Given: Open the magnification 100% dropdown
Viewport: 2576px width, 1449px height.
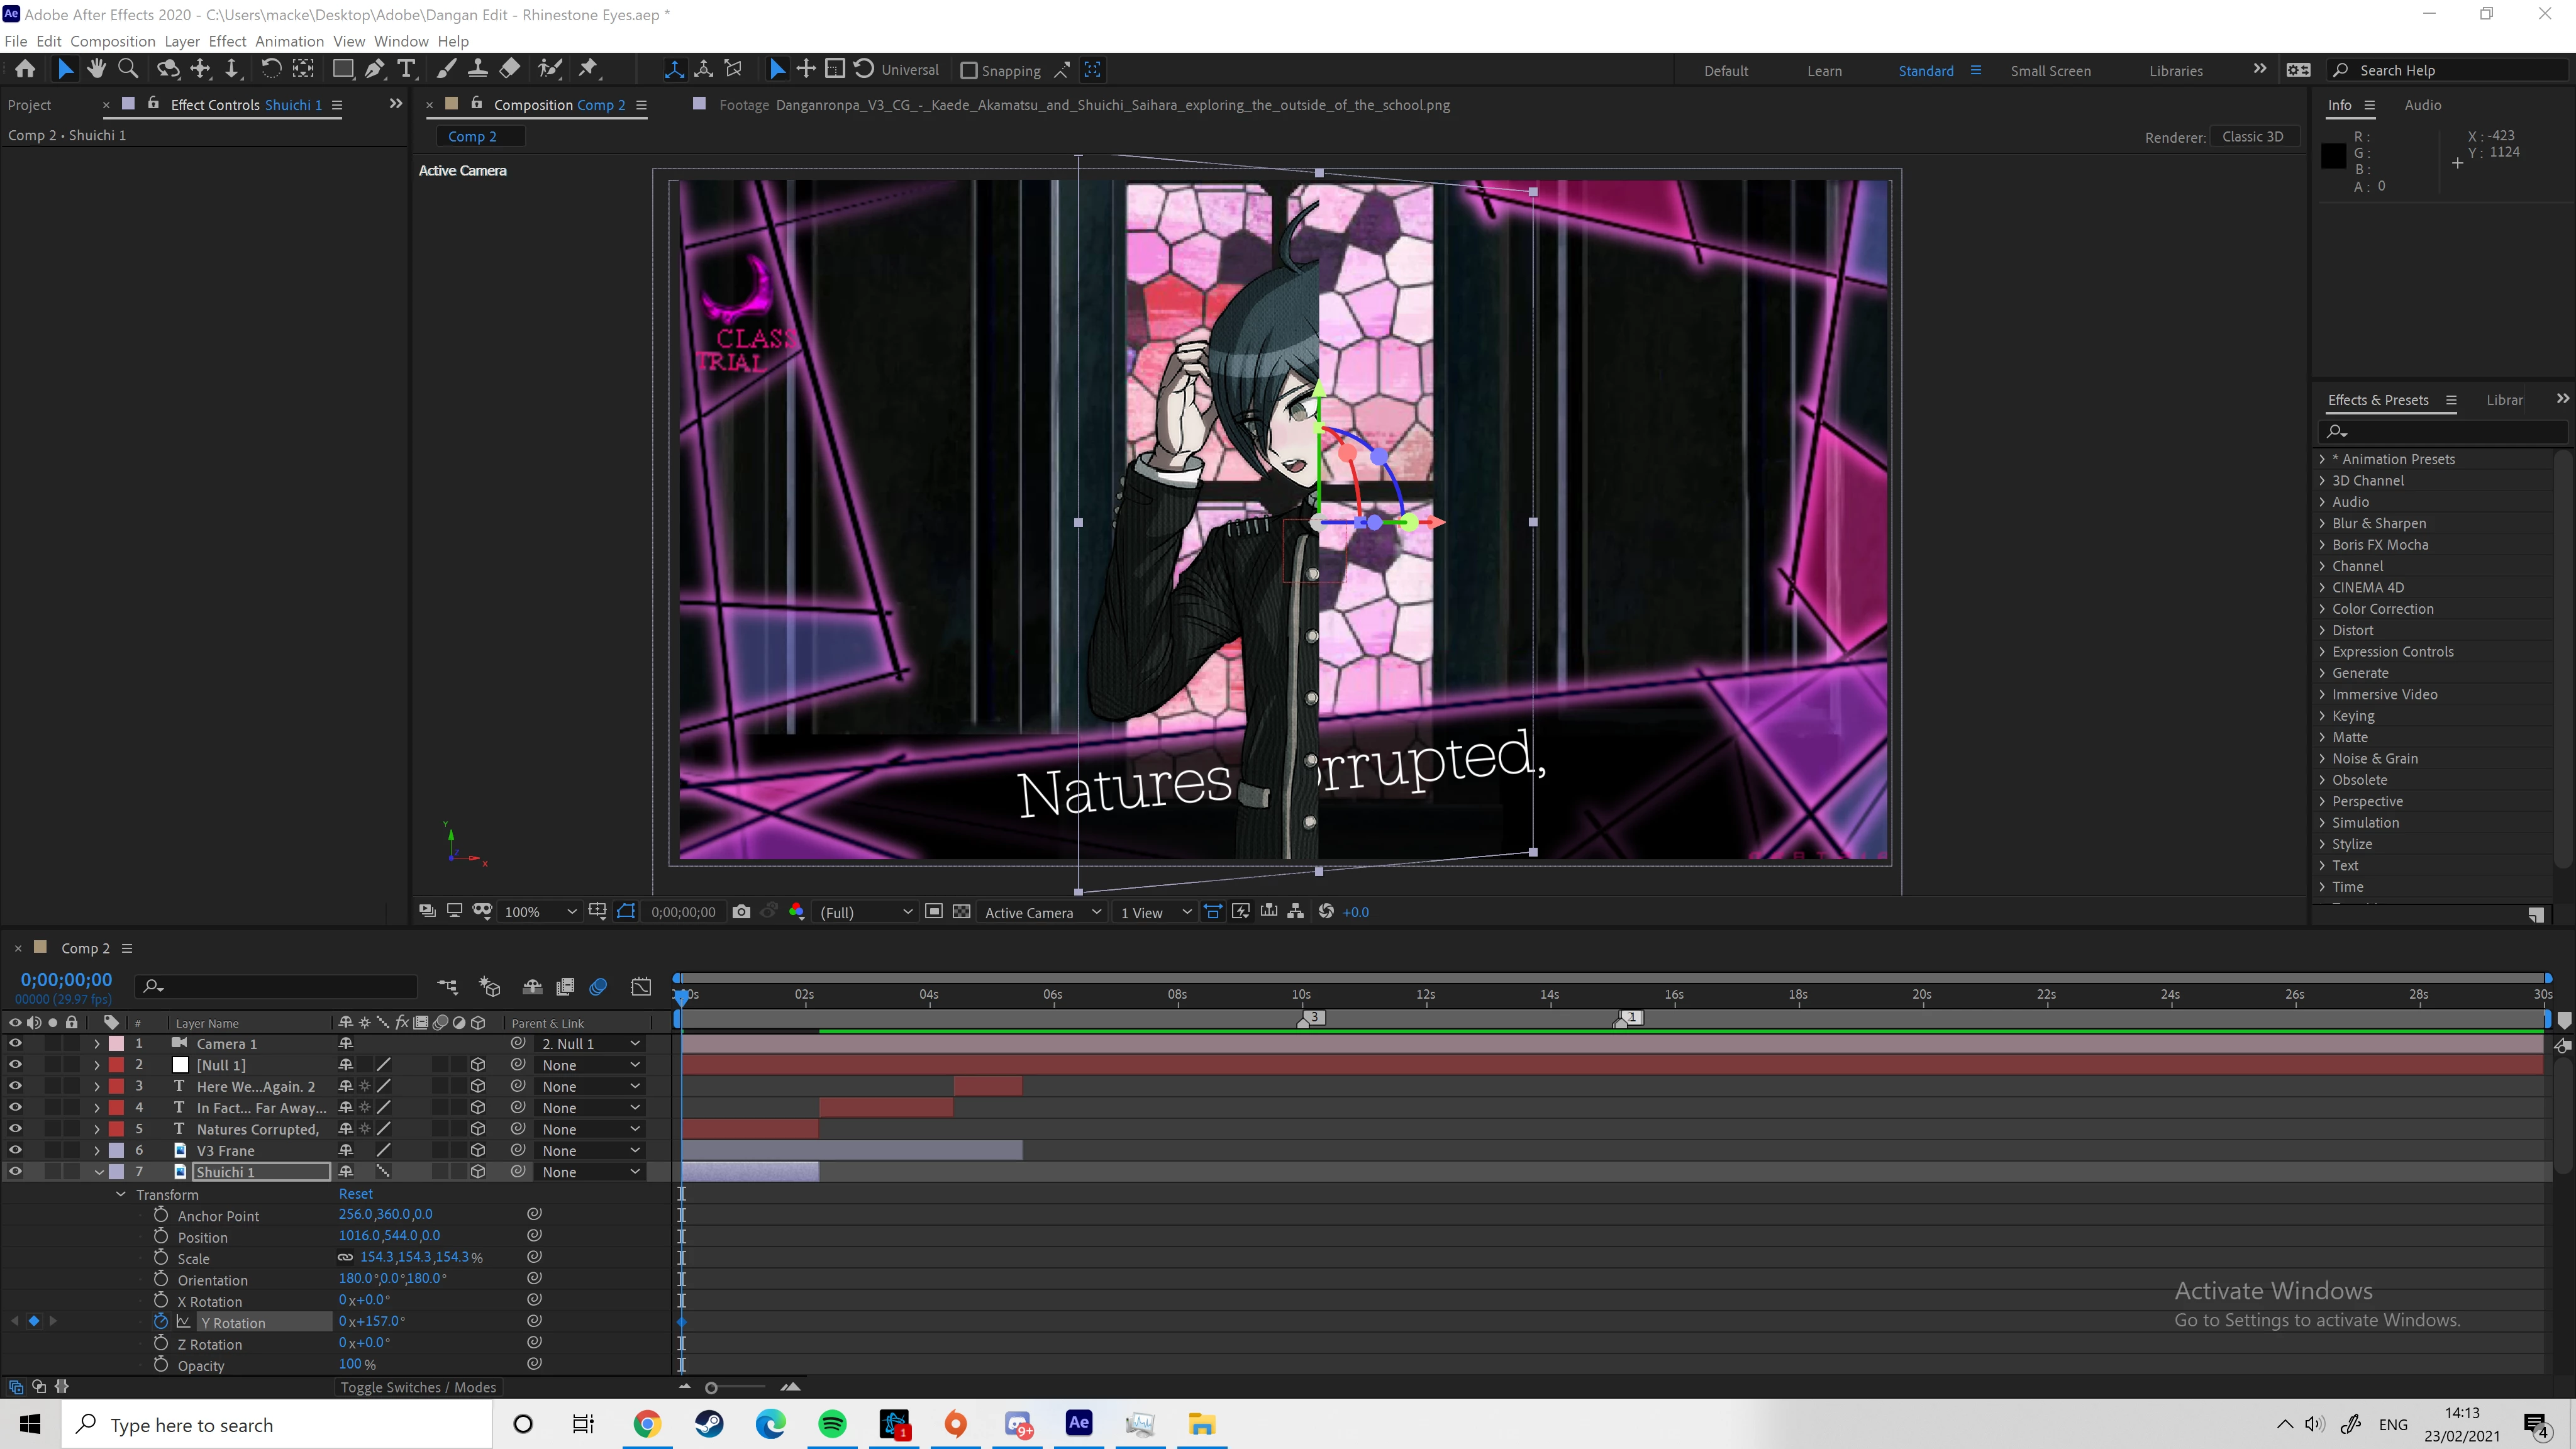Looking at the screenshot, I should (540, 912).
